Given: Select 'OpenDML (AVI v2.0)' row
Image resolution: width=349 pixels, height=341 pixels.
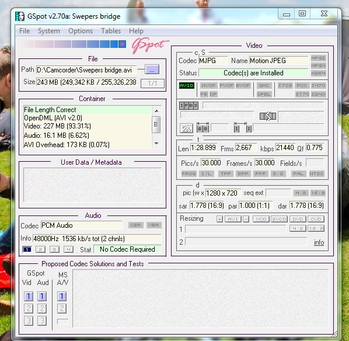Looking at the screenshot, I should 88,118.
